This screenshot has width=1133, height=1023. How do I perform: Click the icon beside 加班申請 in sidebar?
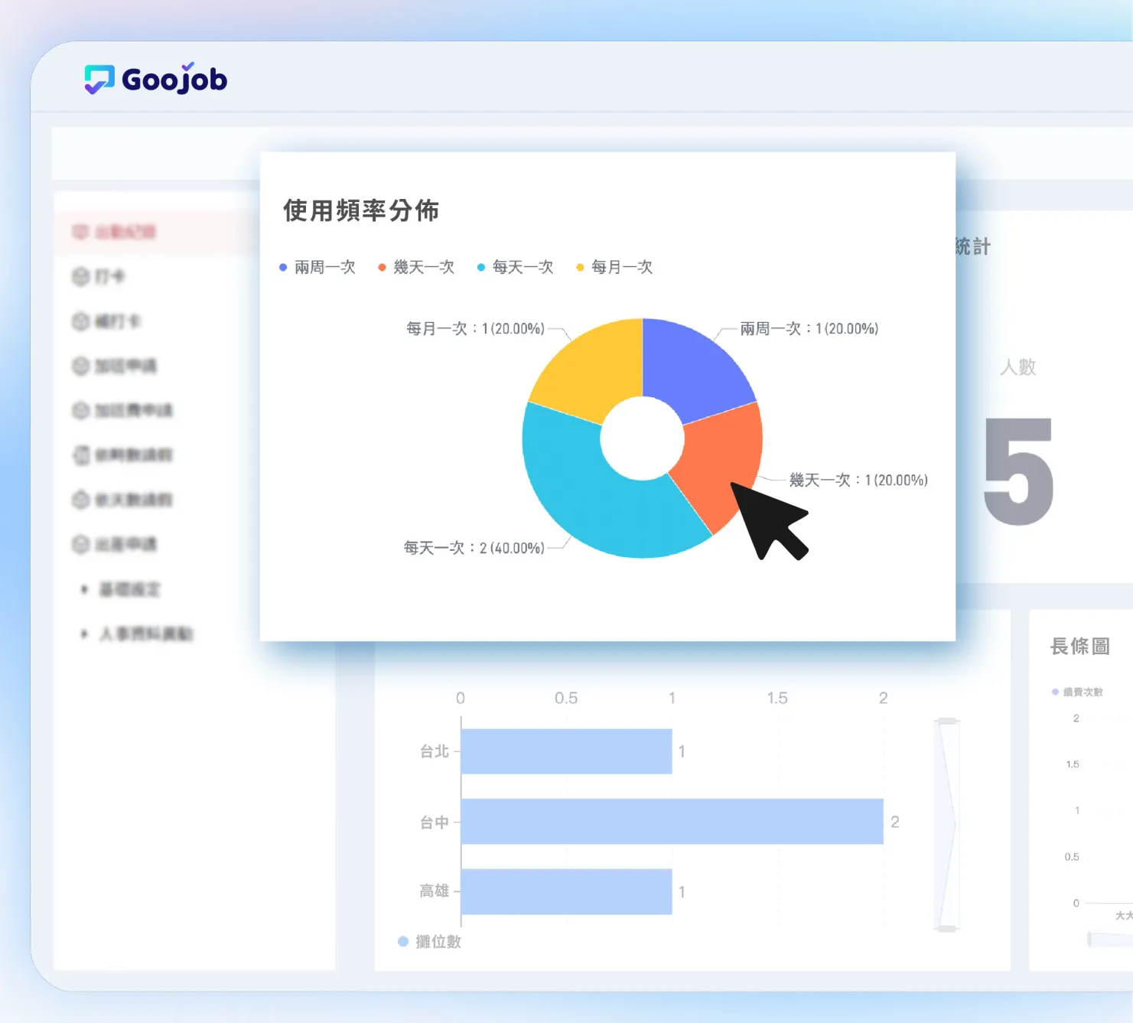80,366
